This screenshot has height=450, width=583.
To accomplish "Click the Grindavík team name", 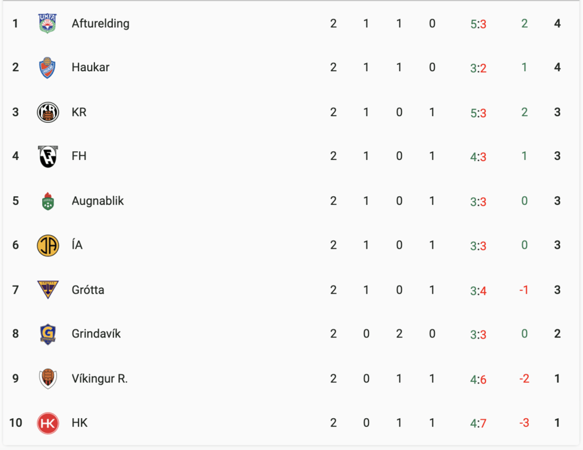I will click(x=96, y=334).
